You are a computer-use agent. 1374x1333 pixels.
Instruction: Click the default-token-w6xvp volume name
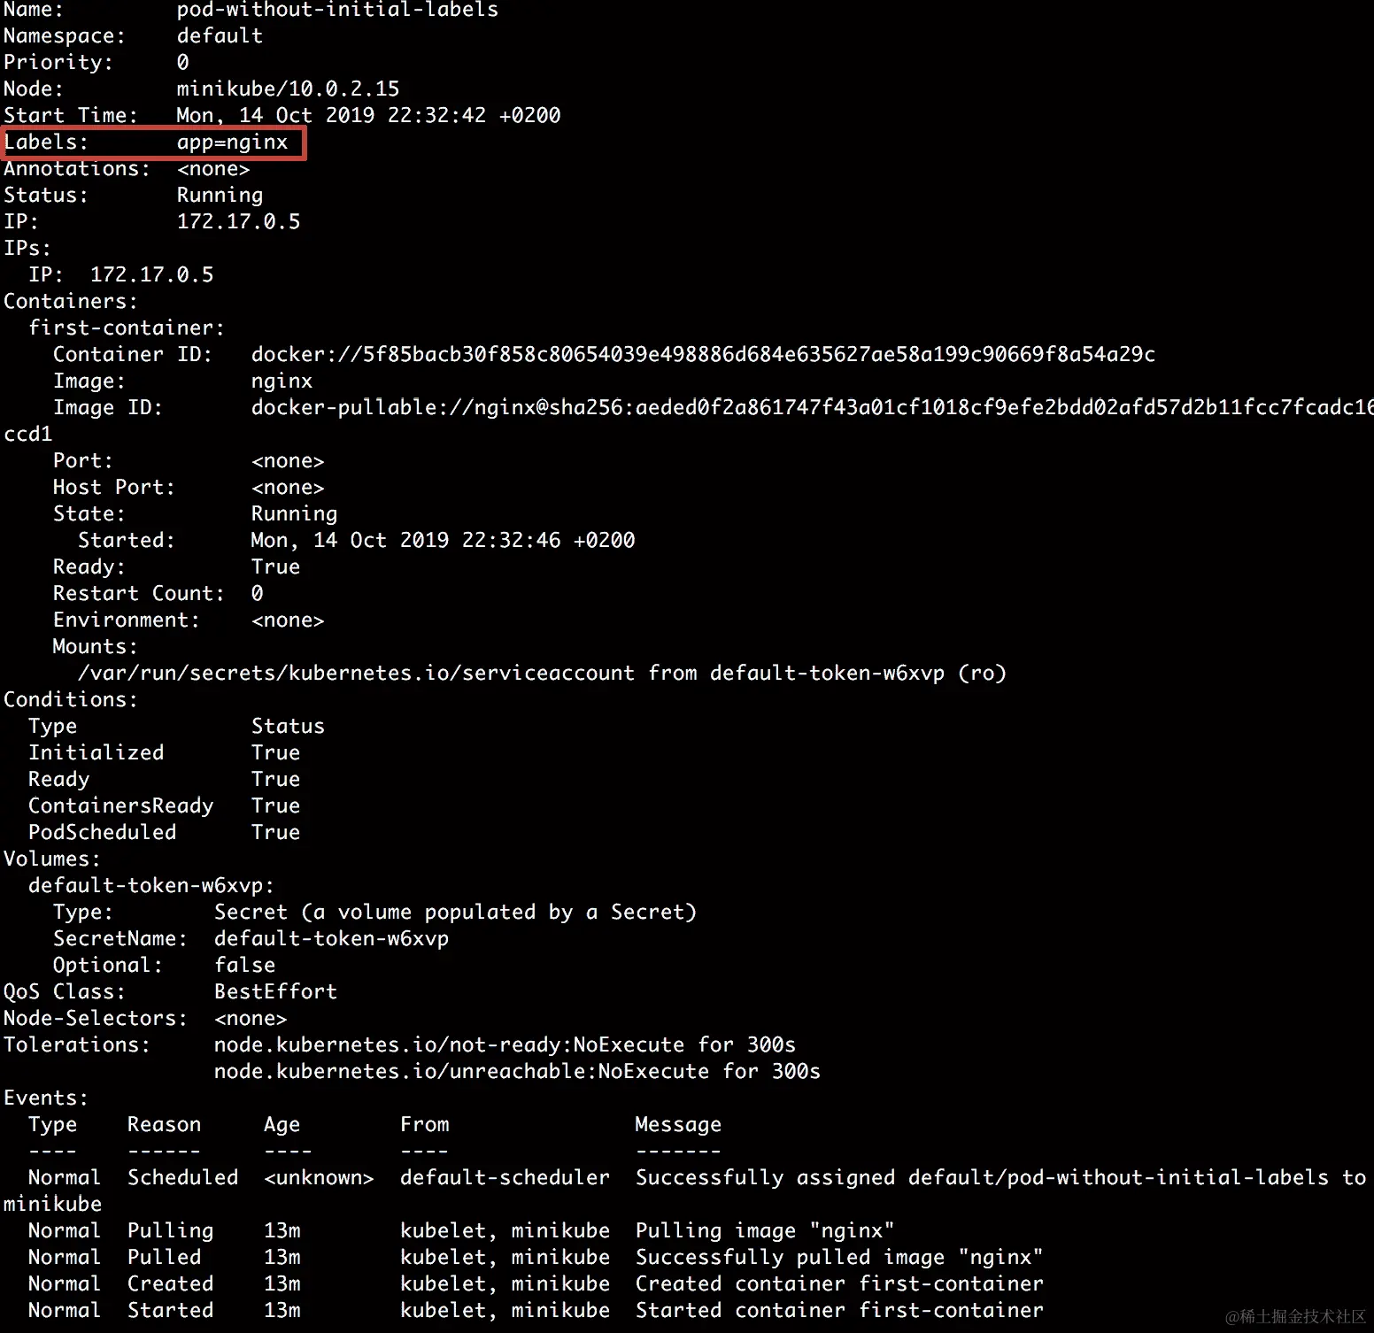(x=147, y=885)
